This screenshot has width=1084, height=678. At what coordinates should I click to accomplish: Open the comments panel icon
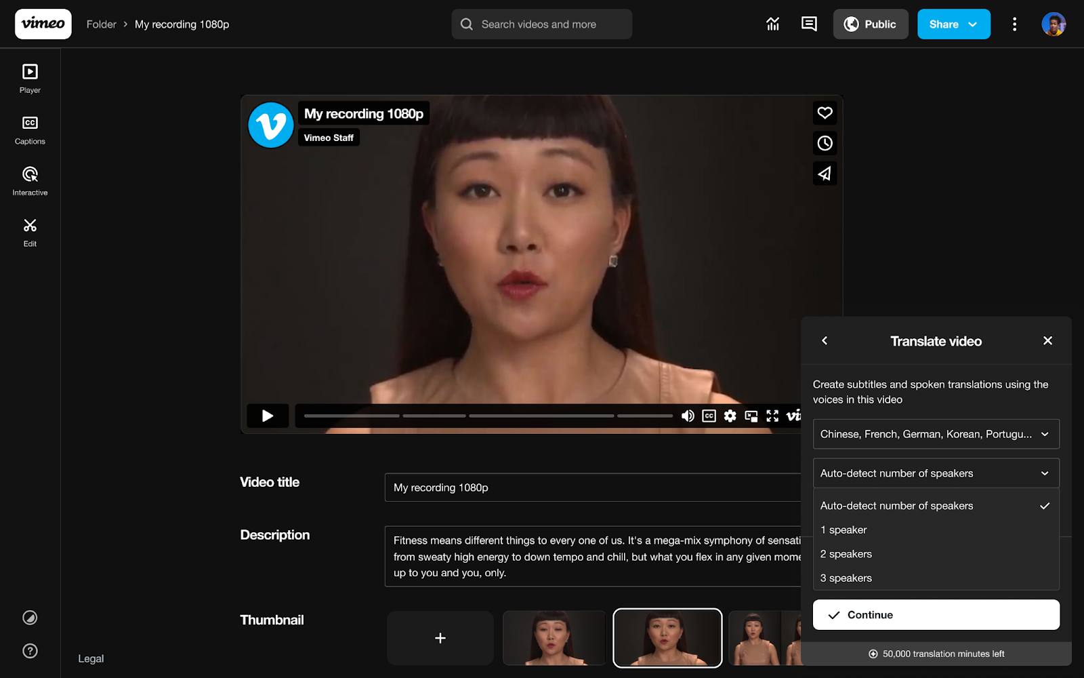coord(808,24)
